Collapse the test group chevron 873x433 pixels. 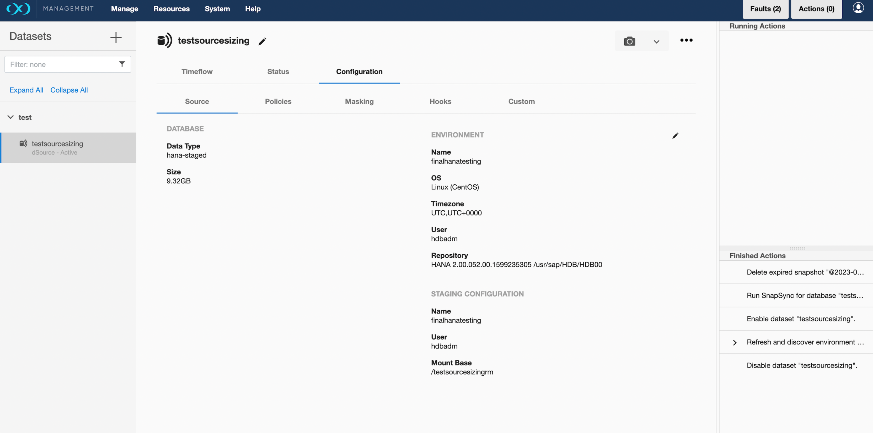(10, 117)
